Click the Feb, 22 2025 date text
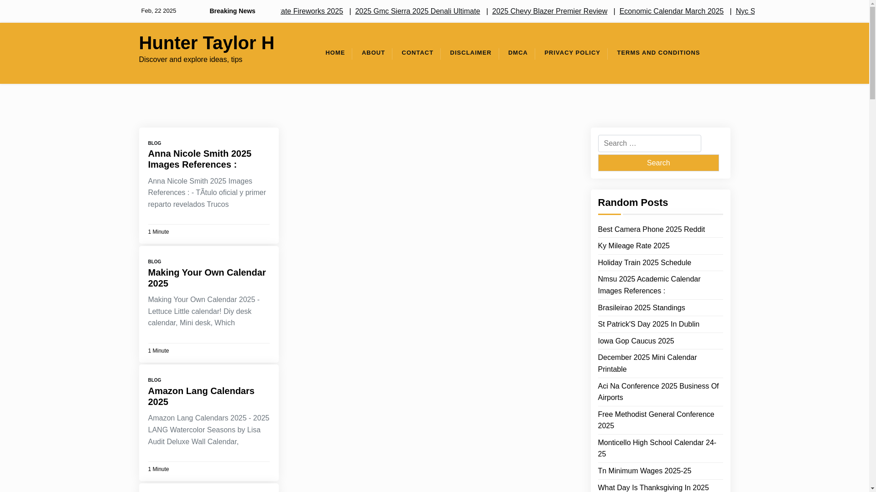 point(158,11)
